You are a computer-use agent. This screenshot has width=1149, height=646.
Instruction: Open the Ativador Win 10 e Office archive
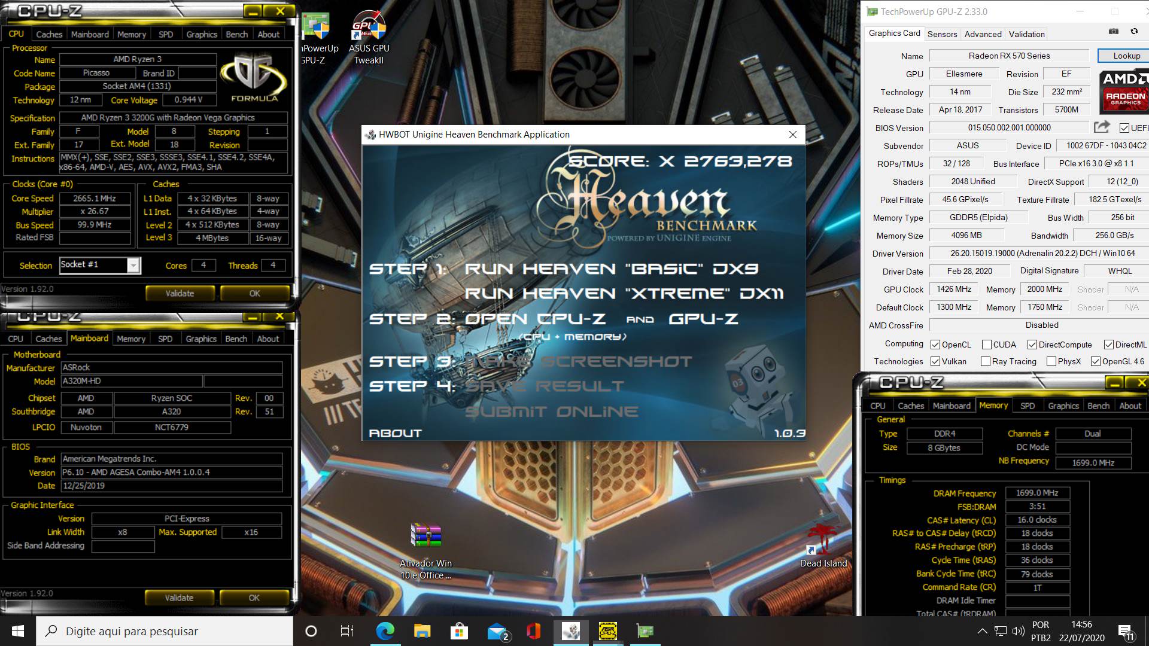pyautogui.click(x=425, y=551)
